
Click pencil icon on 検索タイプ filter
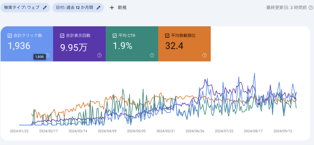[45, 7]
